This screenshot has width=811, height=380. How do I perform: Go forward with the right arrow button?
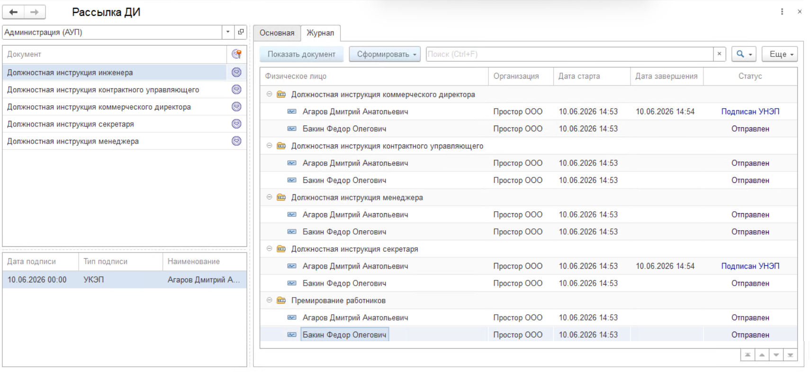click(x=35, y=12)
